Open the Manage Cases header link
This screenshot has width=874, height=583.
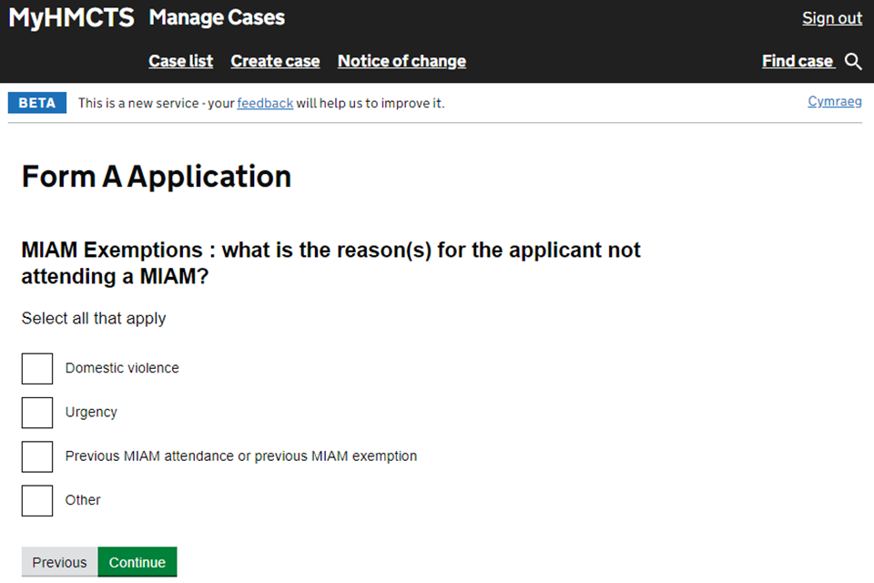point(217,17)
